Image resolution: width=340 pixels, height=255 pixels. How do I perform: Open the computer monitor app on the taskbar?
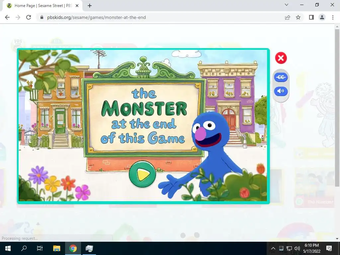pyautogui.click(x=89, y=248)
